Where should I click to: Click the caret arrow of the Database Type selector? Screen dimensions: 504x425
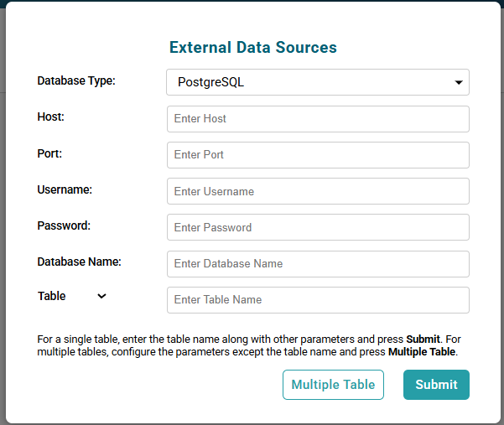(x=459, y=83)
